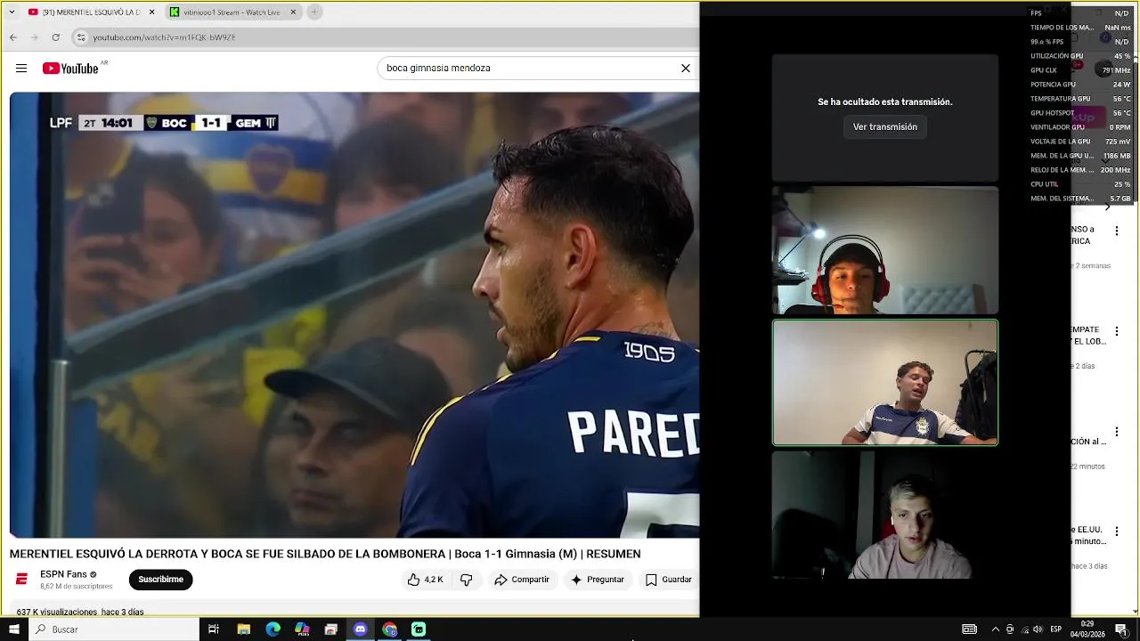This screenshot has height=641, width=1140.
Task: Save the video with Guardar
Action: tap(668, 580)
